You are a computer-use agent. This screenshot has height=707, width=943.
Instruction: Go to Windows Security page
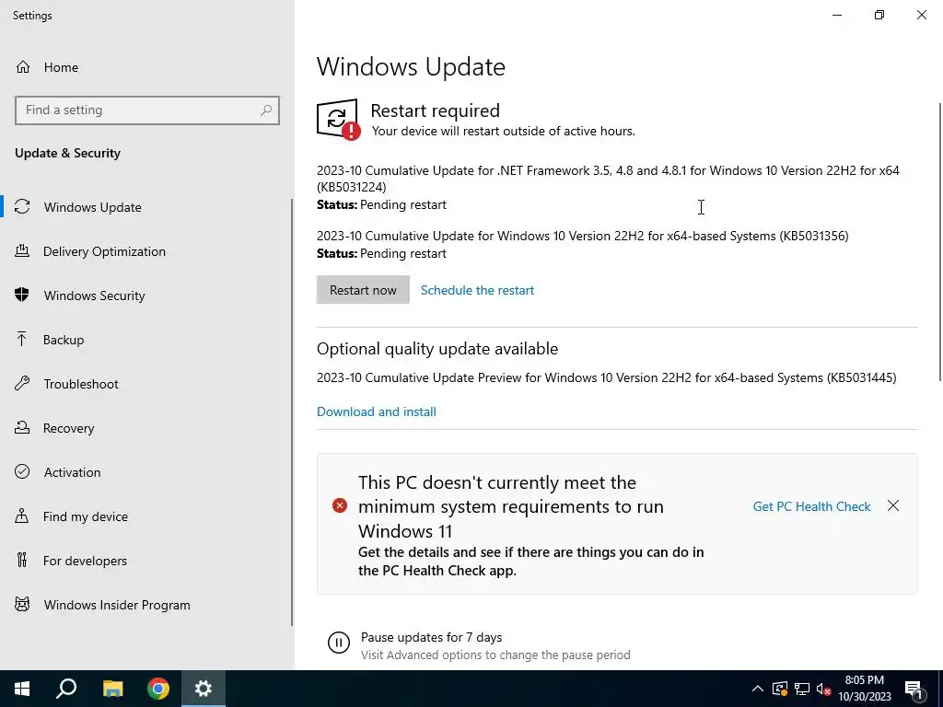tap(146, 296)
